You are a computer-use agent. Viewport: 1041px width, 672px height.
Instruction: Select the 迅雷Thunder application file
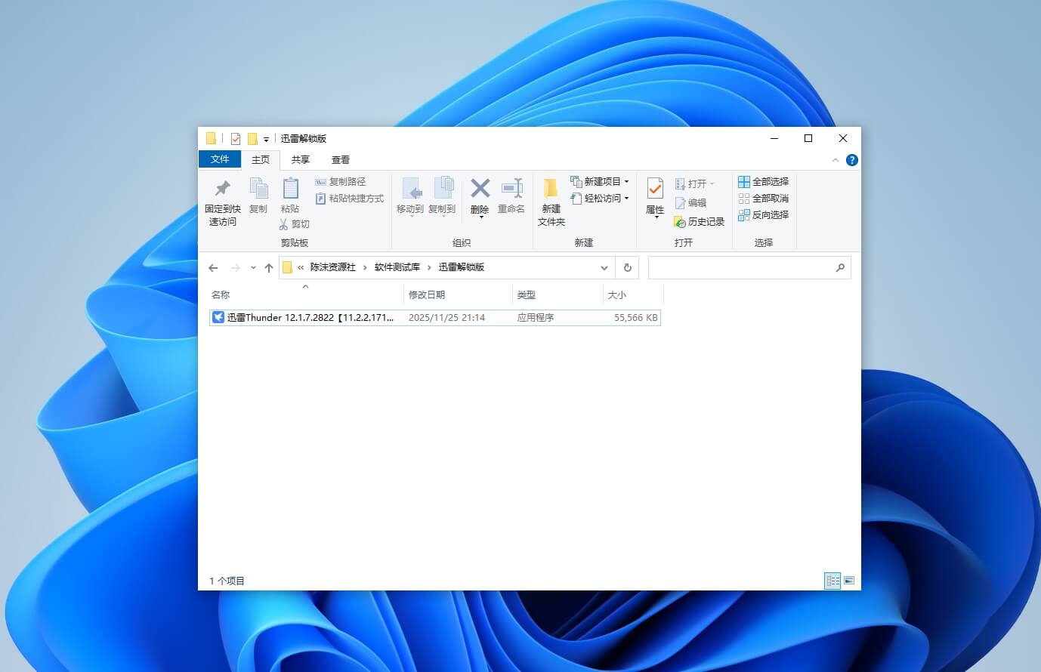(302, 317)
